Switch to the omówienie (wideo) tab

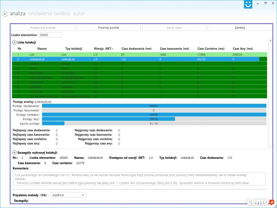[49, 13]
